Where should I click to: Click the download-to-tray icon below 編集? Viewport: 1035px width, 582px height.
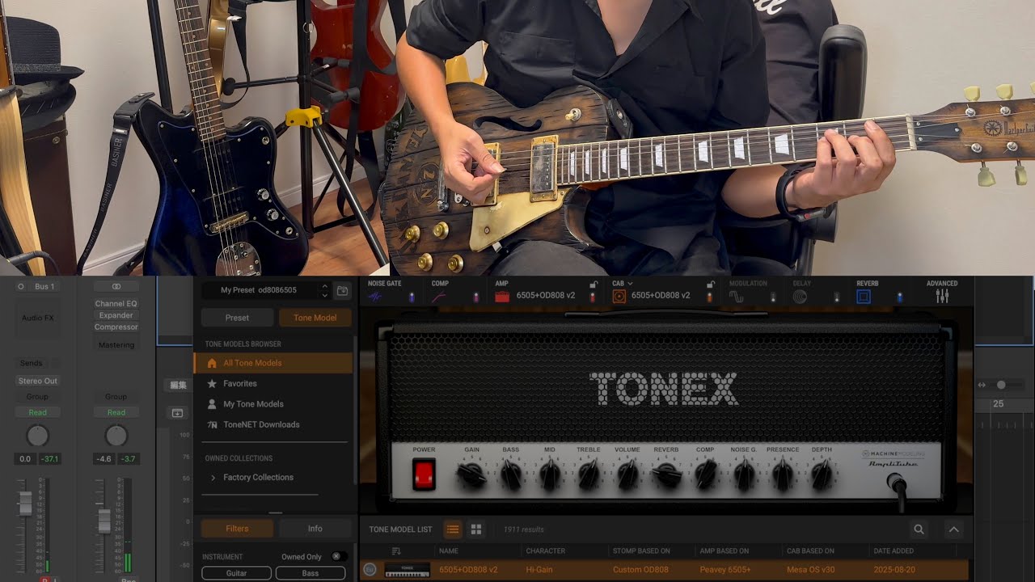click(176, 413)
